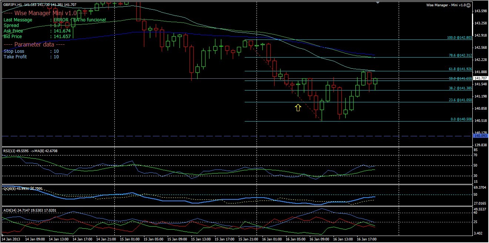Click the 143.258 price axis value

coord(480,23)
